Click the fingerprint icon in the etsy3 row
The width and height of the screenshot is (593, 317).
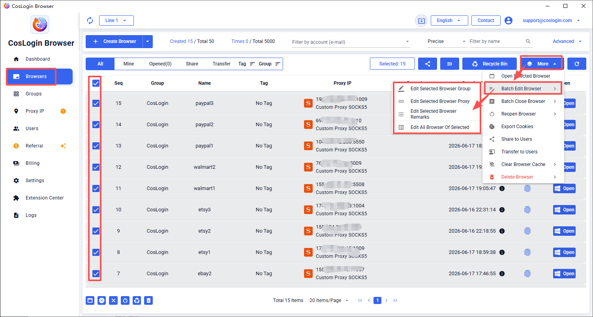pos(527,210)
